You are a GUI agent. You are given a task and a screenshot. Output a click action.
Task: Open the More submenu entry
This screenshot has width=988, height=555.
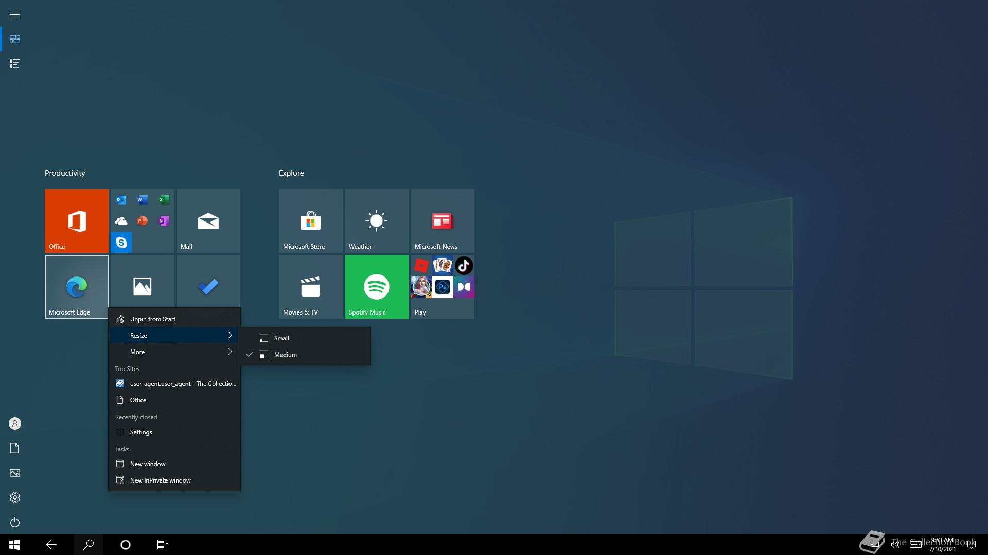pyautogui.click(x=174, y=352)
